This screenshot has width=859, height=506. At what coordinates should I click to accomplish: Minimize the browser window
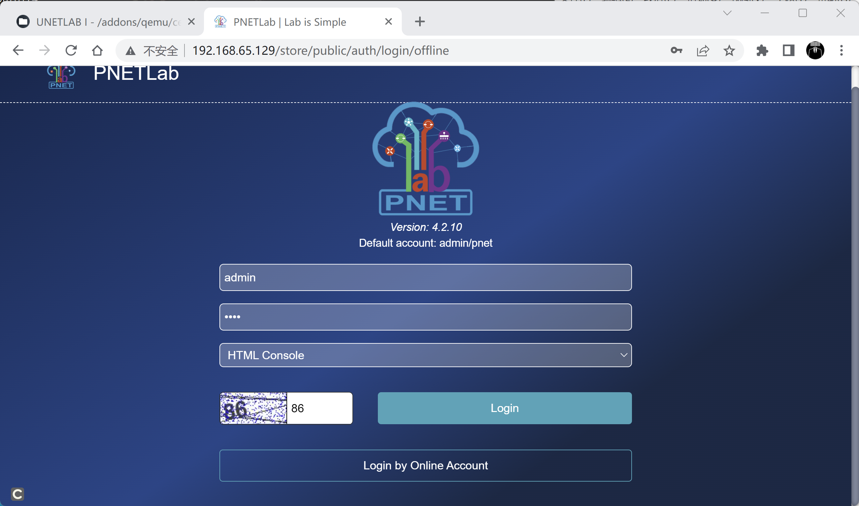tap(765, 13)
